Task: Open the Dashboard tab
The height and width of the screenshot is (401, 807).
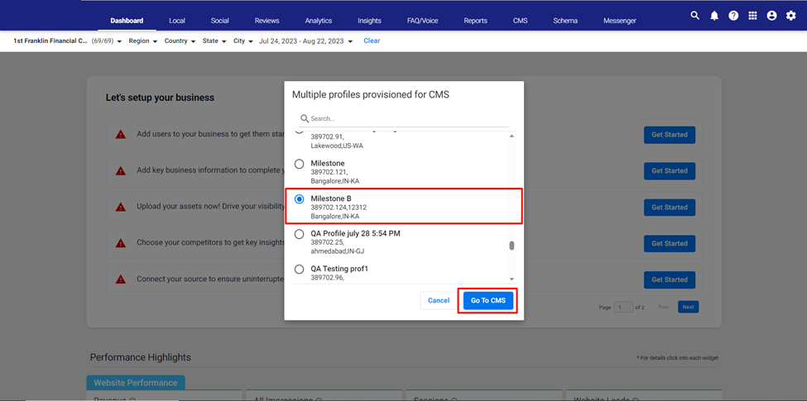Action: [x=127, y=21]
